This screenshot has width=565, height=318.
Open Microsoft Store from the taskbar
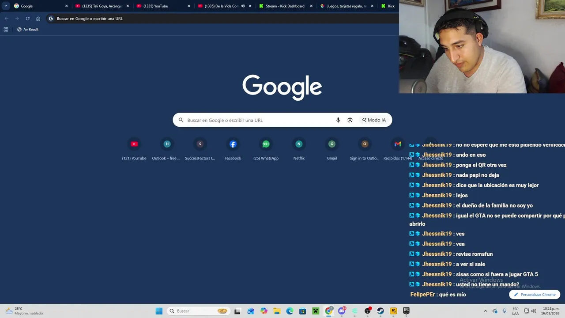[303, 311]
